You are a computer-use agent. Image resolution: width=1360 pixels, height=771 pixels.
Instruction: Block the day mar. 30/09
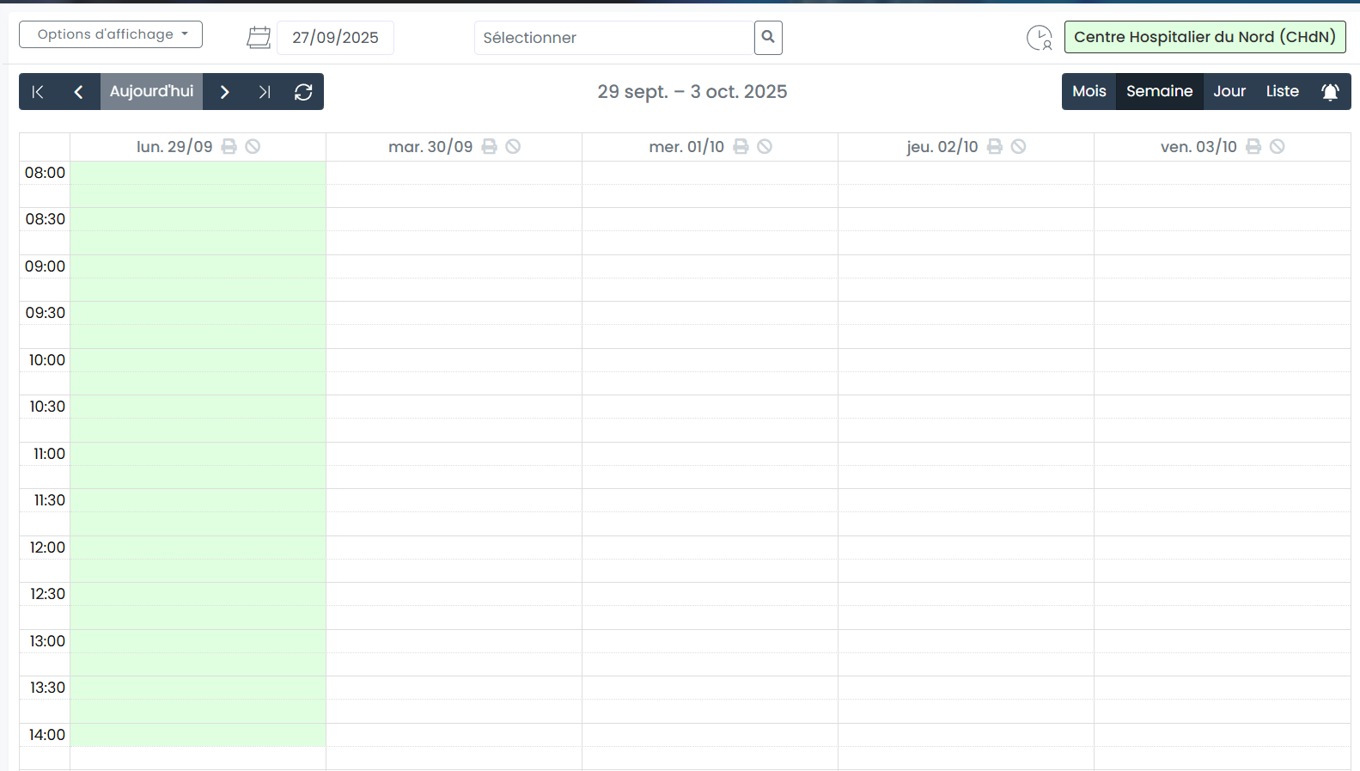pyautogui.click(x=513, y=147)
